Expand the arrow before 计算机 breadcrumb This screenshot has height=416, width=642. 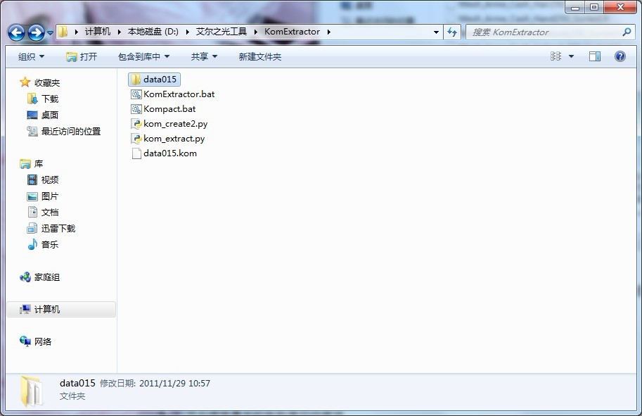(x=76, y=32)
